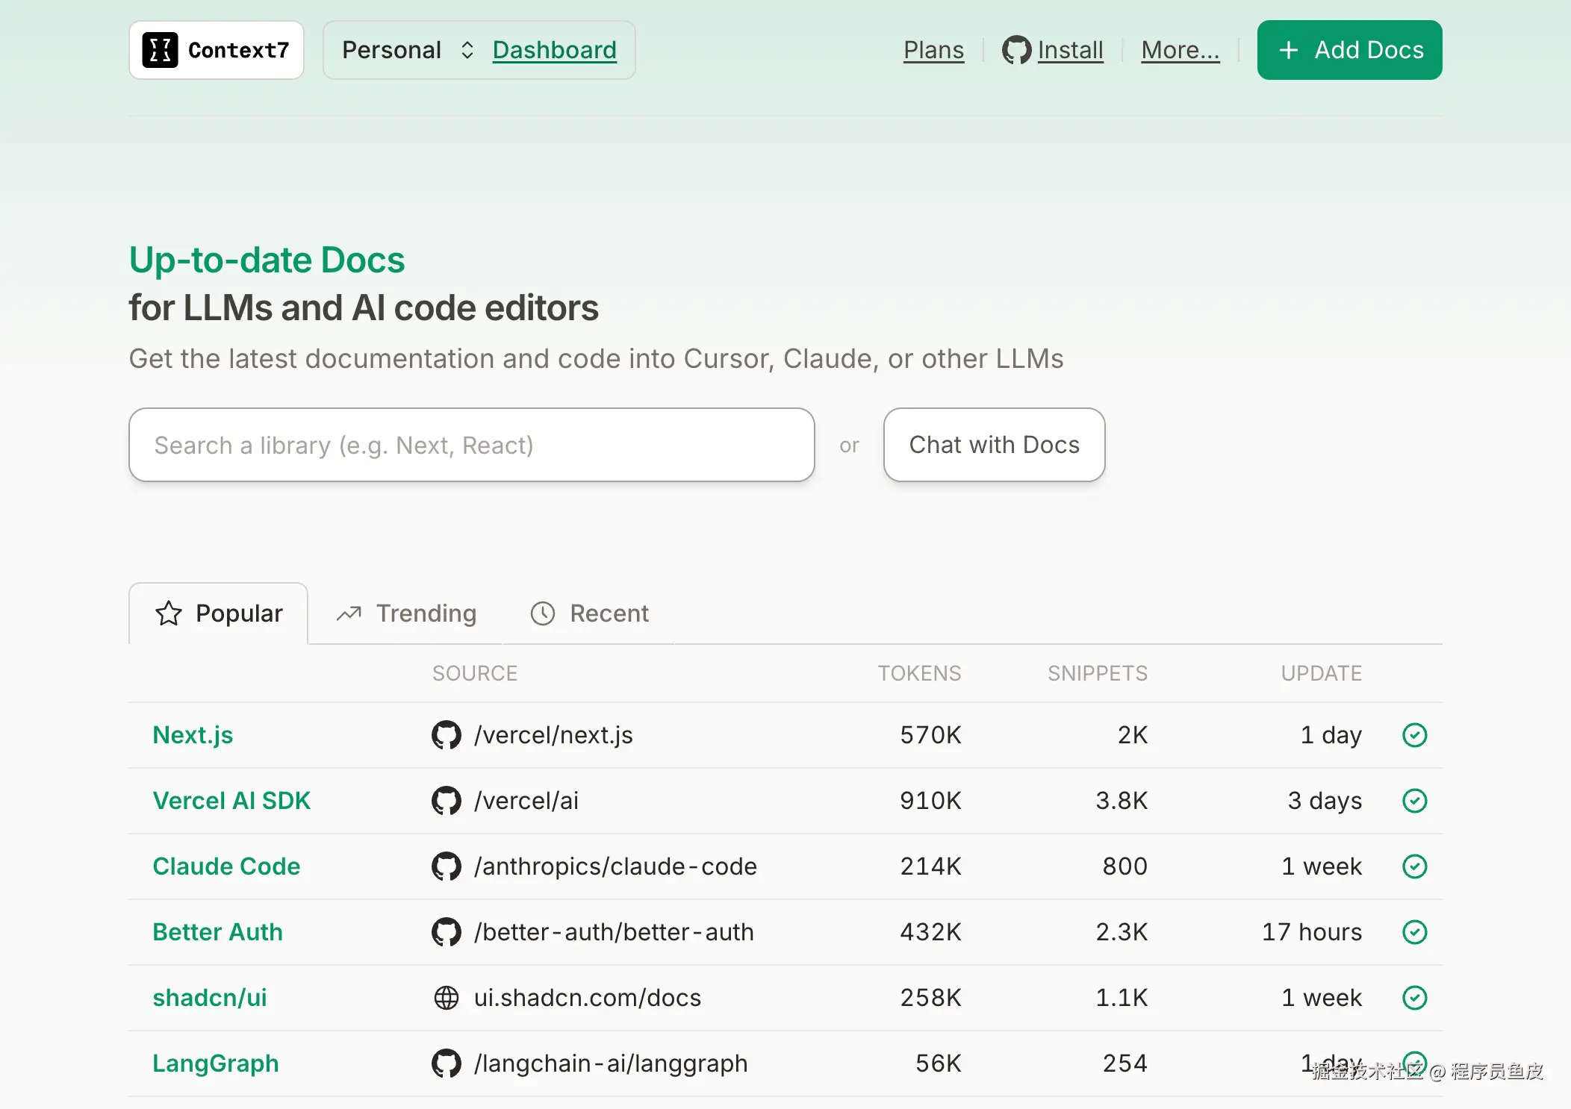Select the Popular tab
Screen dimensions: 1571x1109
pyautogui.click(x=219, y=613)
